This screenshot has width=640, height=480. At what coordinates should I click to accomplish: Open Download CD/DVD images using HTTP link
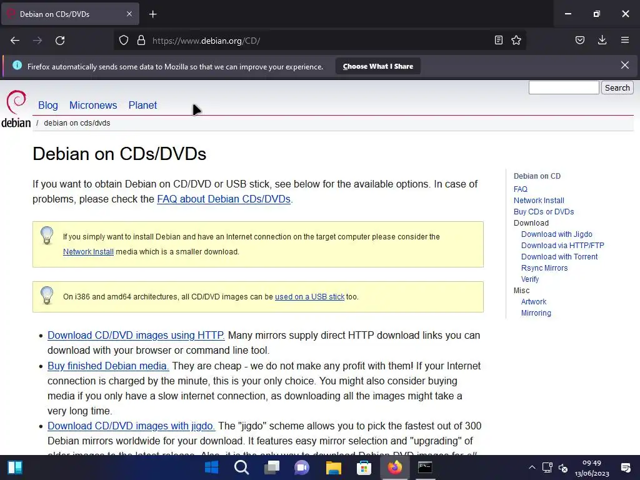click(136, 335)
